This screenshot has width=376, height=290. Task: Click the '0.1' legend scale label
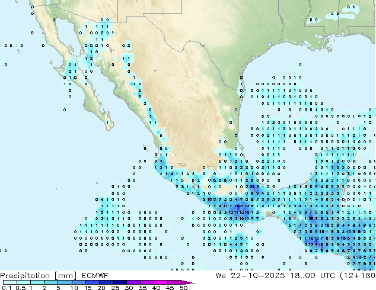7,288
